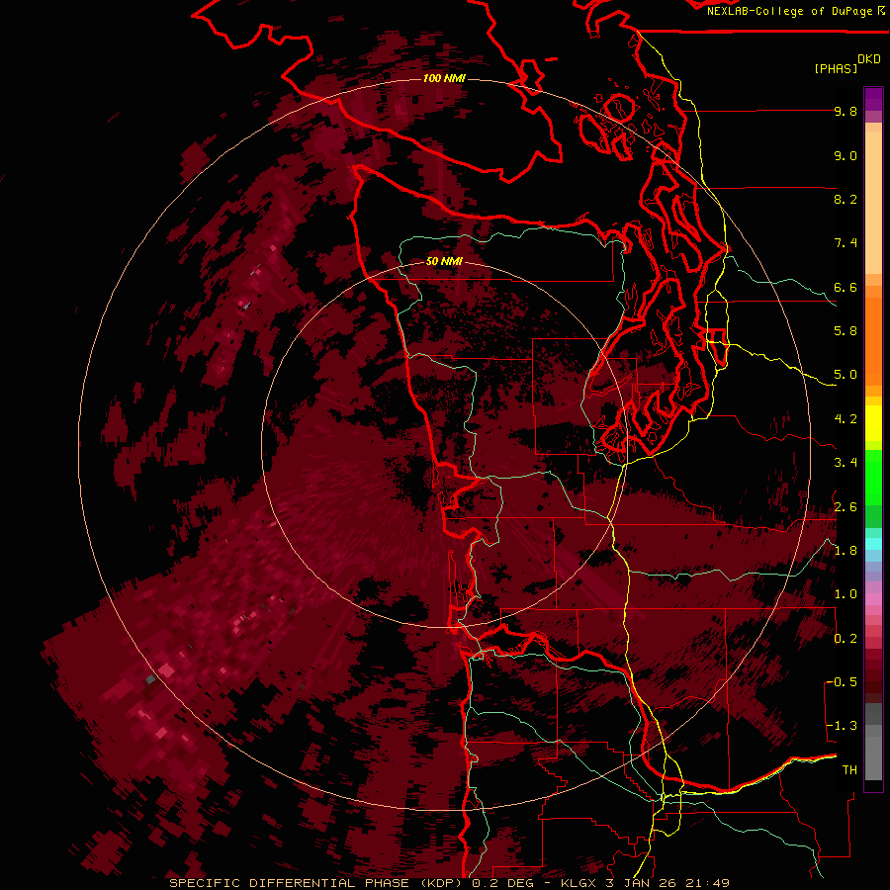Click the NEXLAB-College of DuPage credit text

pyautogui.click(x=790, y=11)
